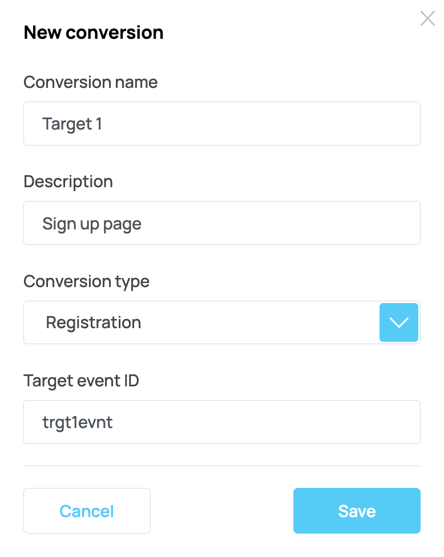Click the dropdown arrow next to Registration
This screenshot has width=444, height=557.
399,322
